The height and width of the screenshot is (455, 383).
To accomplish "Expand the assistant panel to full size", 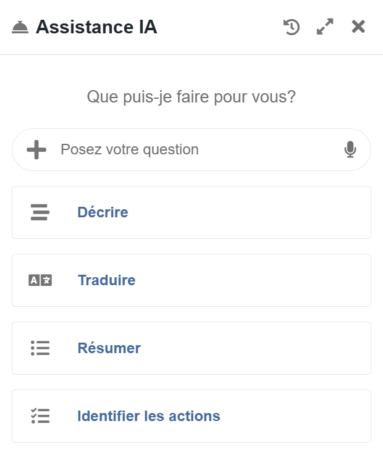I will point(325,27).
